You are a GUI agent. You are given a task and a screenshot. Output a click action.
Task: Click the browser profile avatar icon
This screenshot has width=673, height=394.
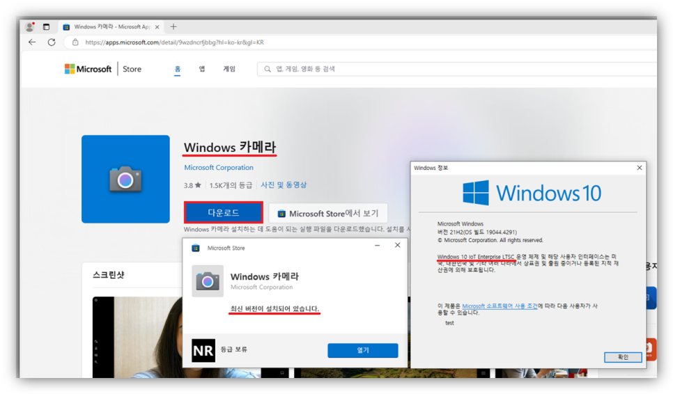tap(30, 26)
